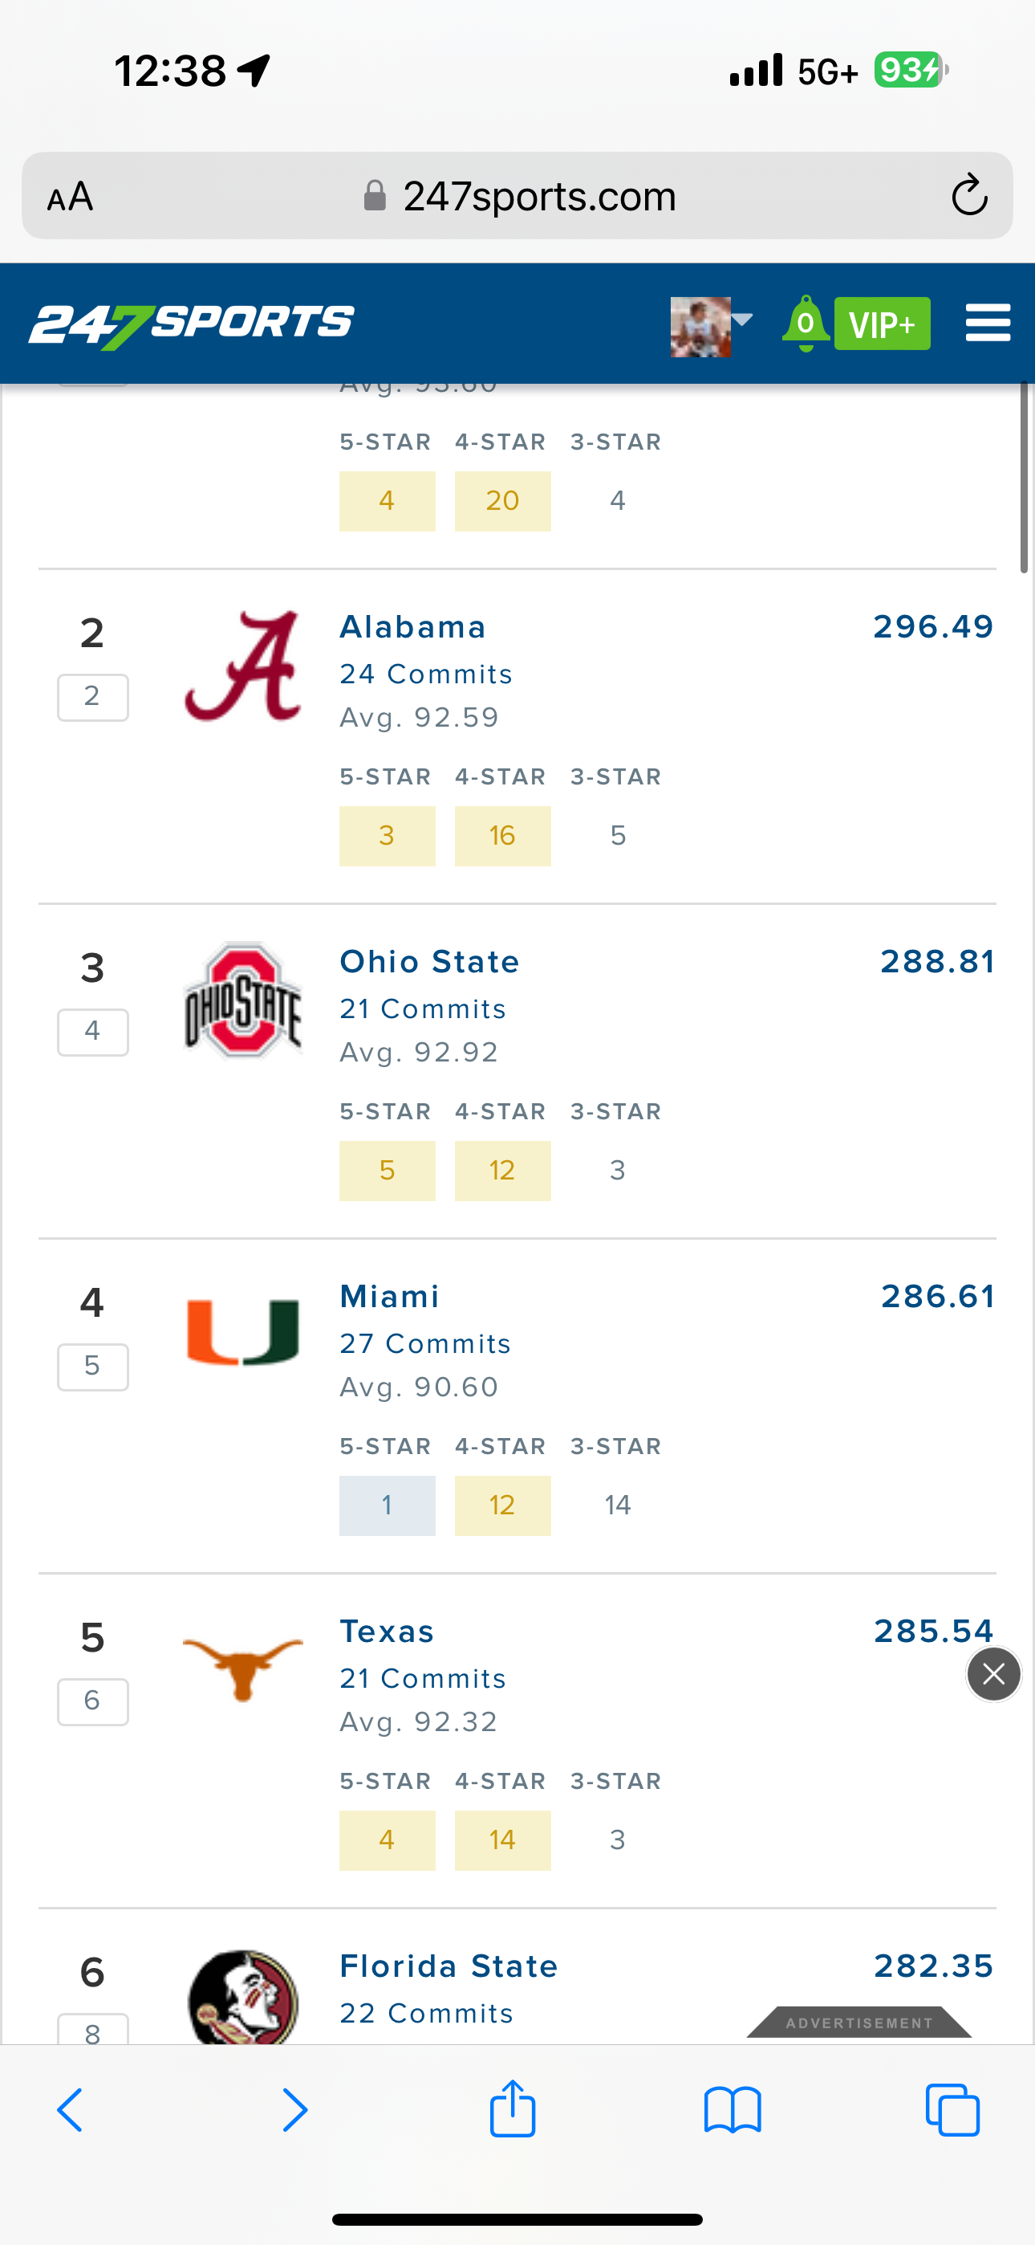Image resolution: width=1035 pixels, height=2245 pixels.
Task: Tap the Safari share icon
Action: pos(512,2110)
